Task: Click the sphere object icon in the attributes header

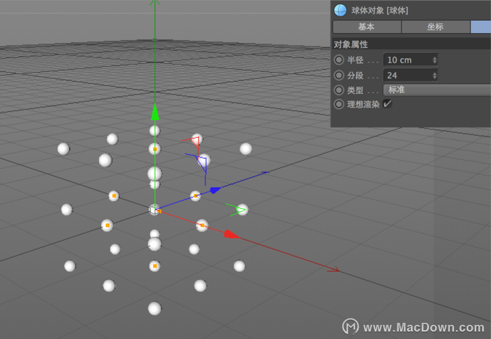Action: pos(340,10)
